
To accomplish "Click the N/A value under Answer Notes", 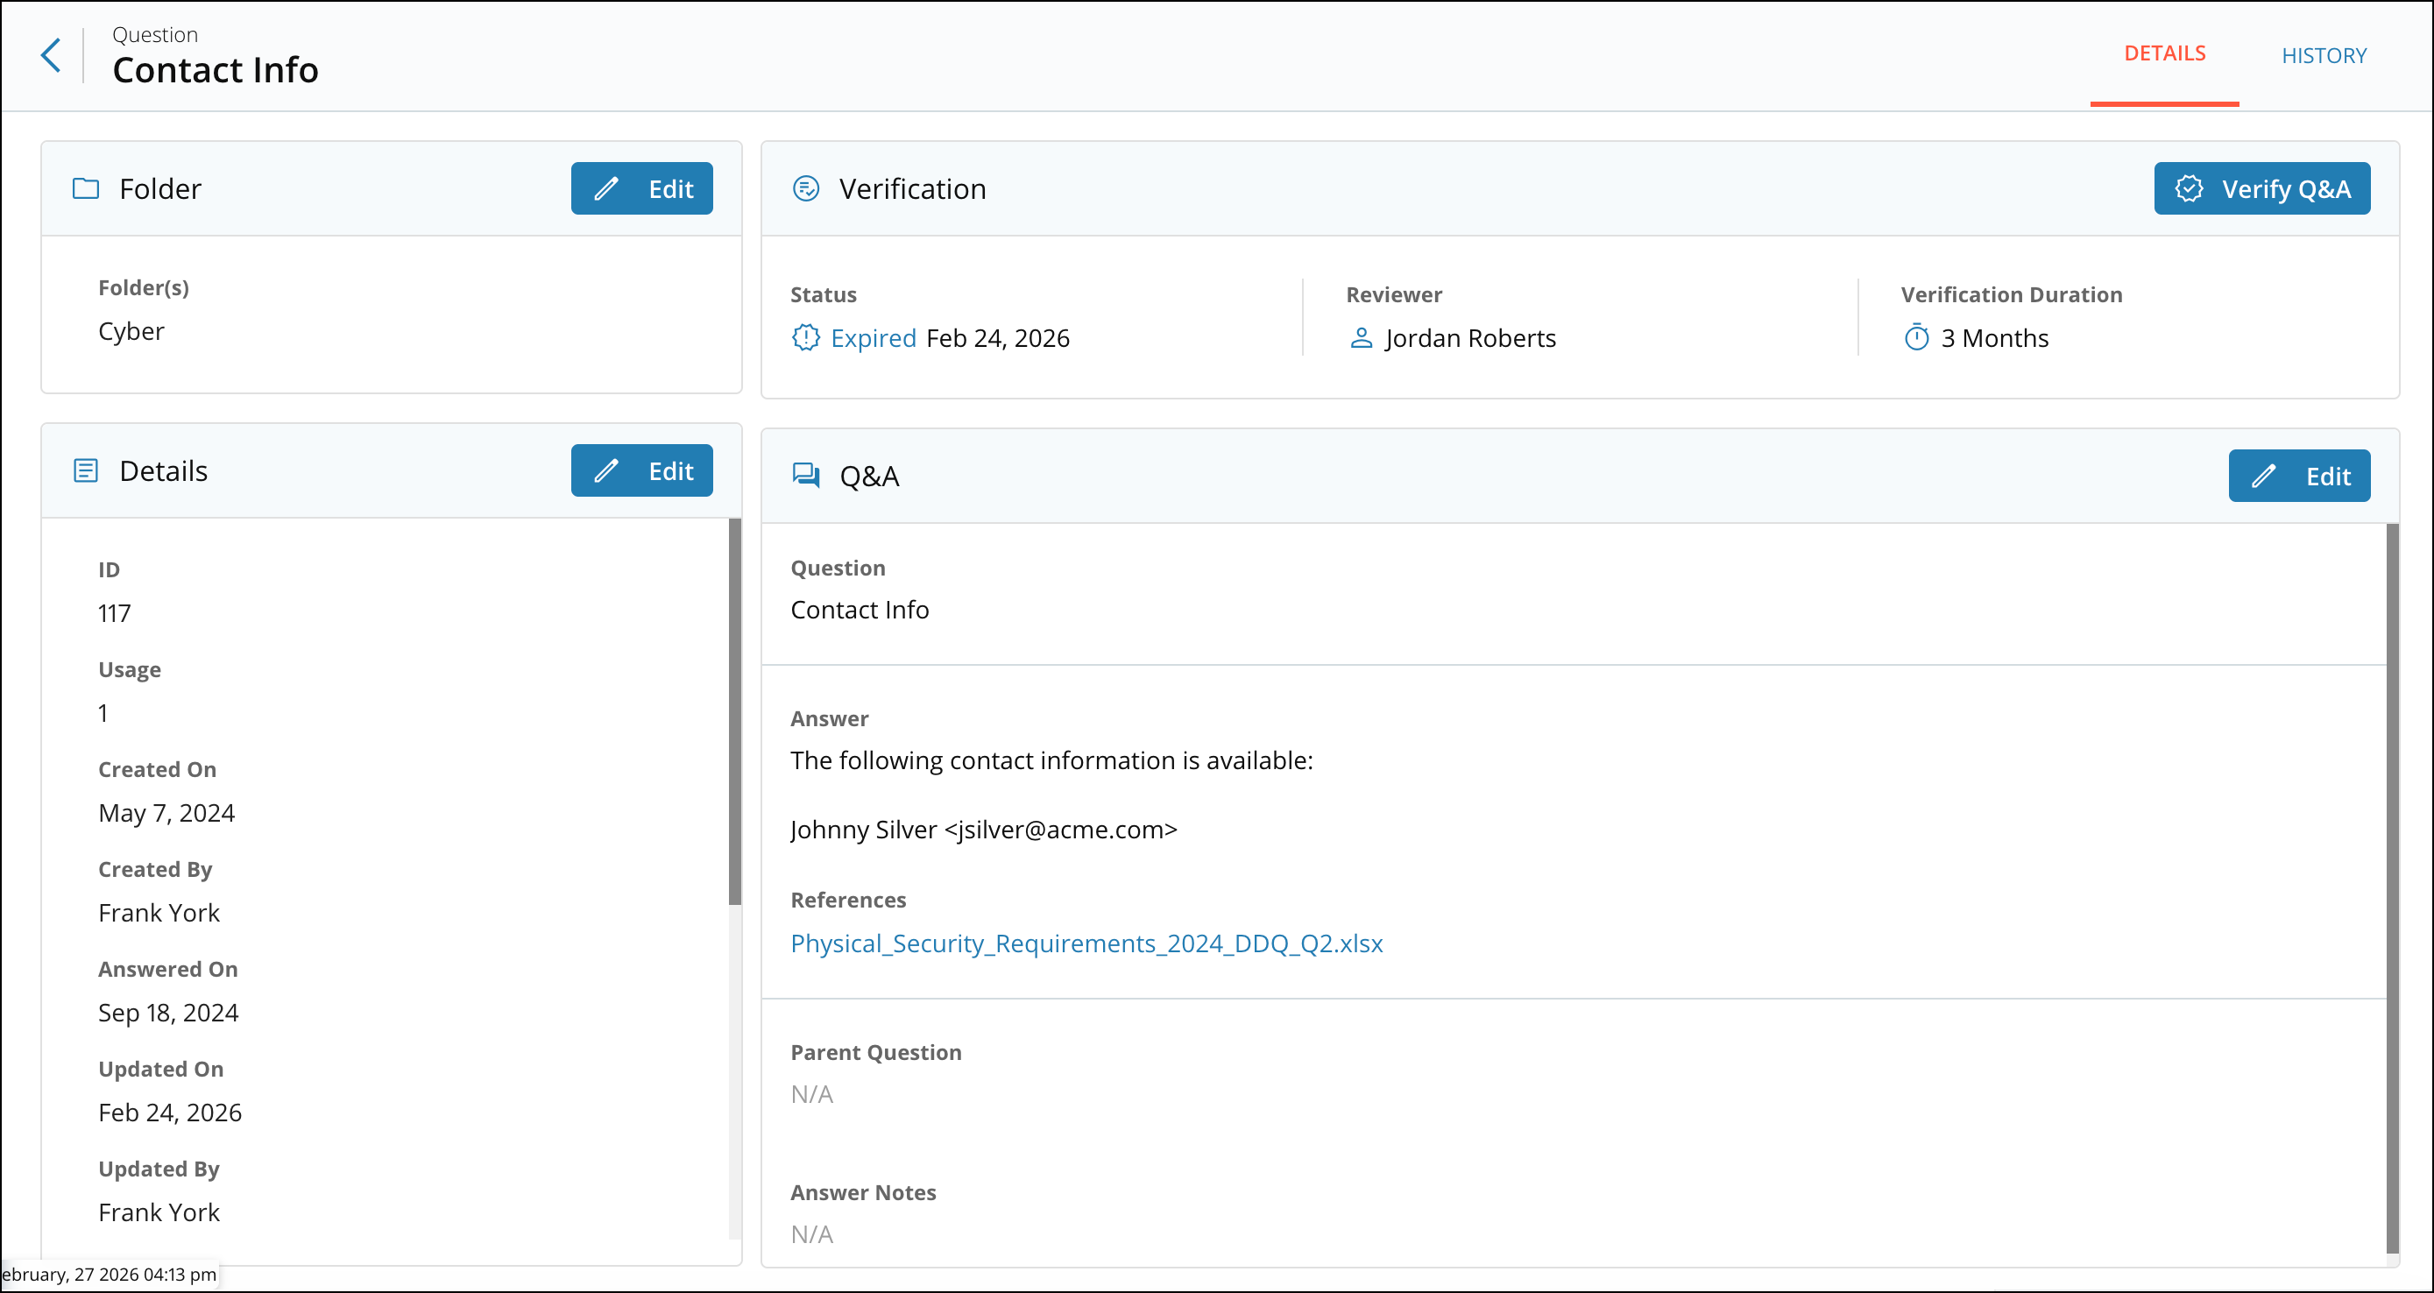I will (811, 1234).
